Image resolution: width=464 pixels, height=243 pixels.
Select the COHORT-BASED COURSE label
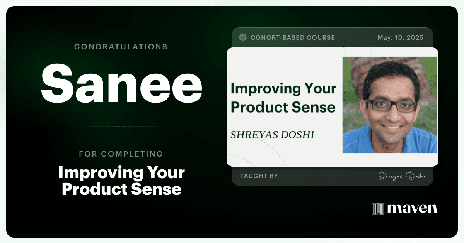tap(293, 37)
